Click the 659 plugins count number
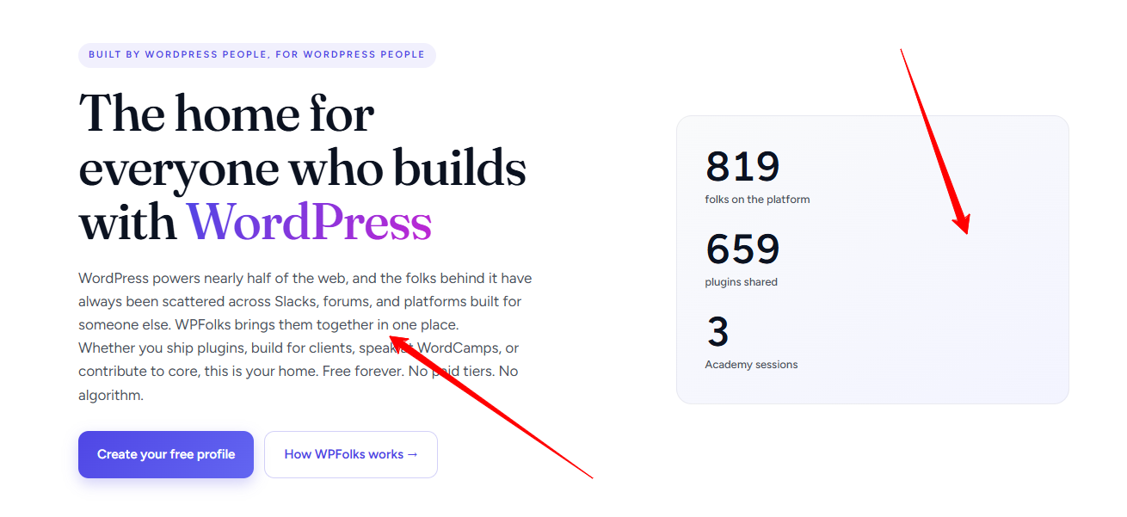This screenshot has height=517, width=1127. (742, 249)
